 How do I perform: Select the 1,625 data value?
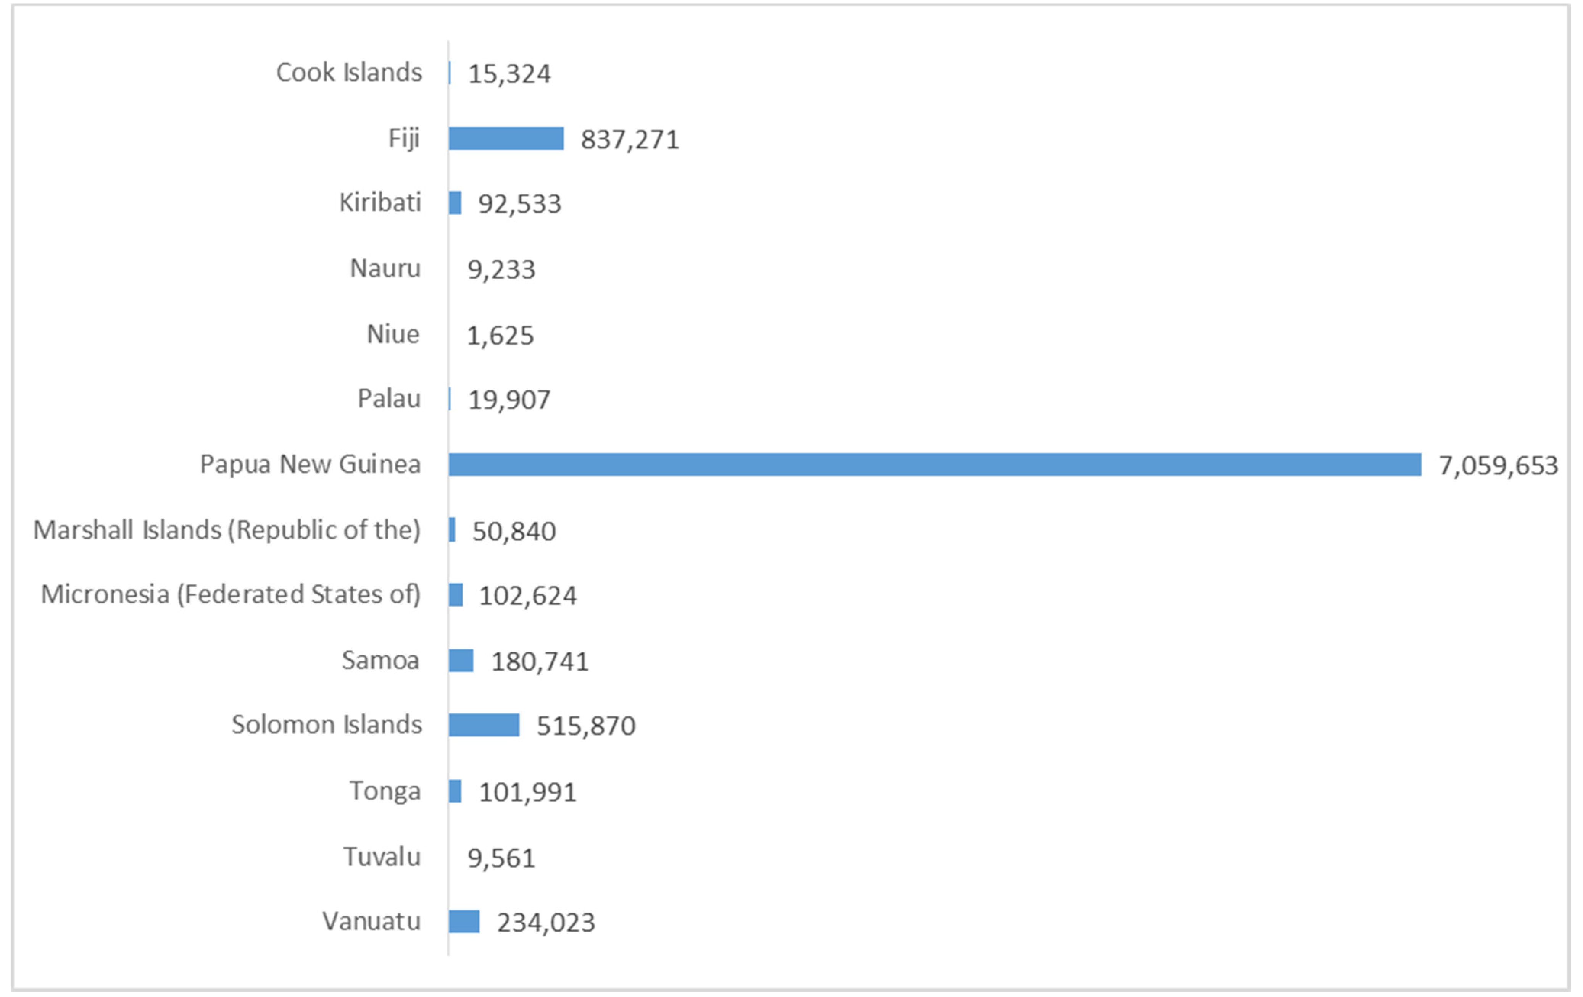500,336
